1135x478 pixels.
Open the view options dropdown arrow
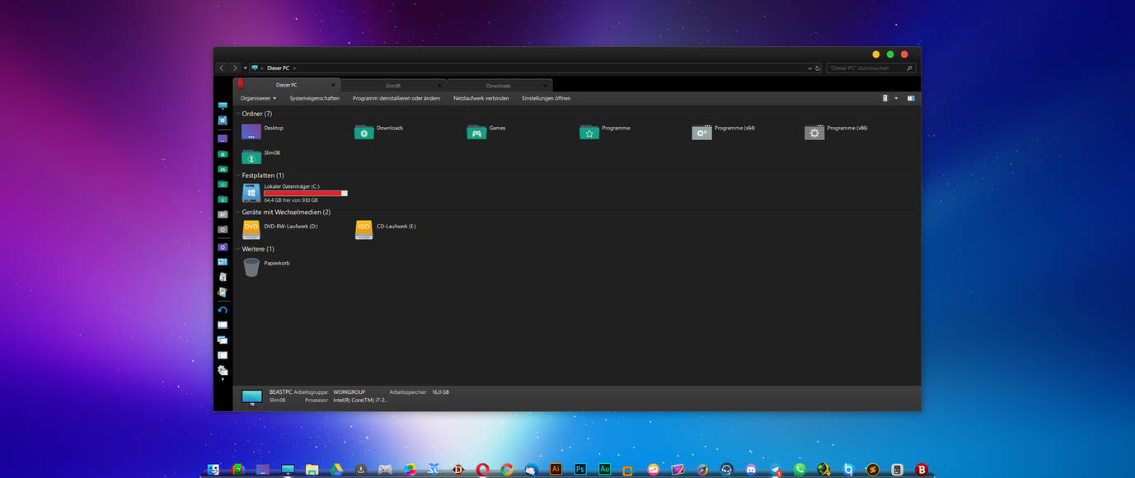(x=896, y=98)
